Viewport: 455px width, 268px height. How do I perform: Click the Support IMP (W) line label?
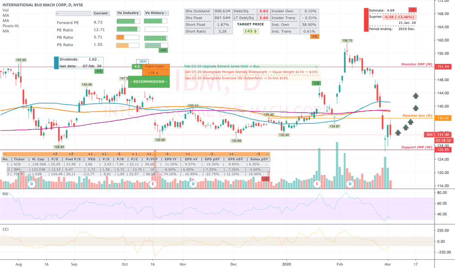417,147
